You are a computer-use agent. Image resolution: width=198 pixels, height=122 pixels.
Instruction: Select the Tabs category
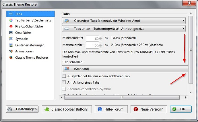30,14
